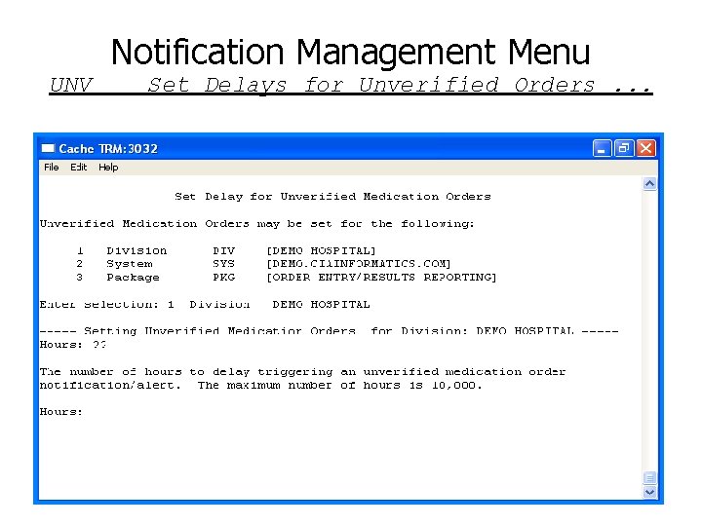Click "Unverified Medication Orders may be set" line
702x526 pixels.
(x=256, y=224)
